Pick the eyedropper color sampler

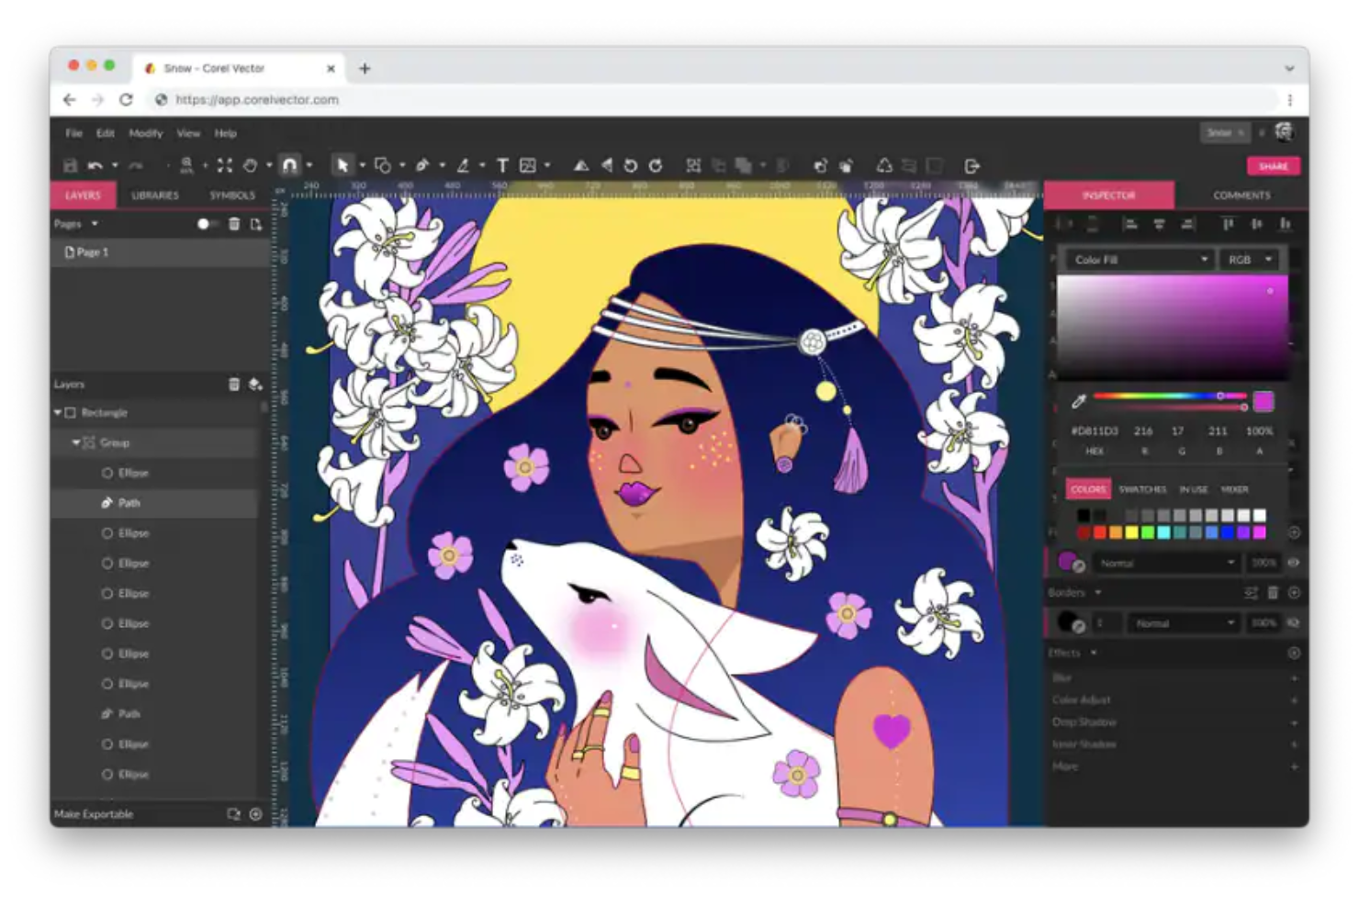1079,401
